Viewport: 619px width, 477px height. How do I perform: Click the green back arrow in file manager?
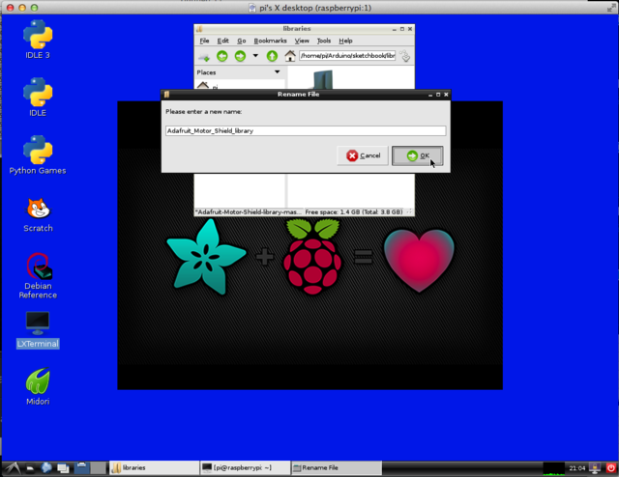coord(221,56)
